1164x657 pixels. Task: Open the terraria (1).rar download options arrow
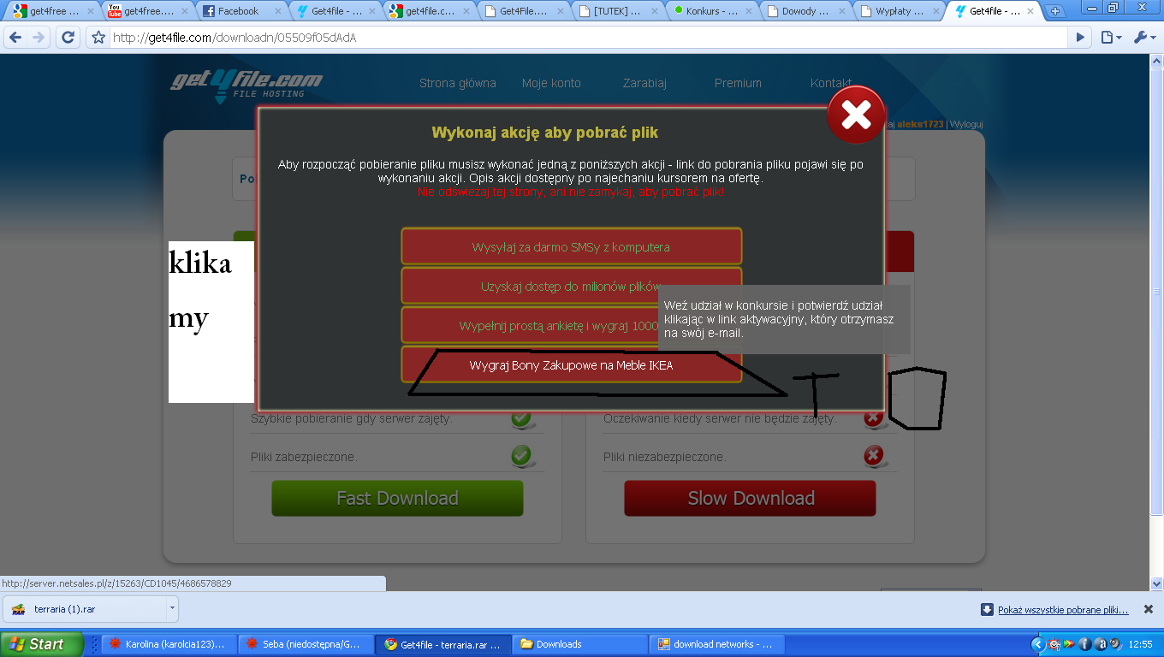click(172, 609)
